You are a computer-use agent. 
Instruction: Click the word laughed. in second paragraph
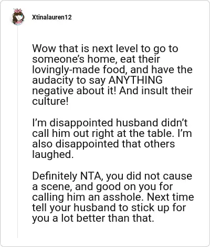point(52,155)
